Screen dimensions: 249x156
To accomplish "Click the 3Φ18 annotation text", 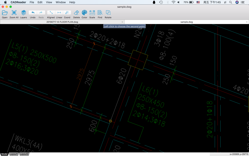I will point(159,39).
